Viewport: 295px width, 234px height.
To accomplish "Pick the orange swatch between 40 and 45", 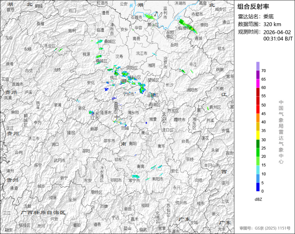I will [258, 118].
